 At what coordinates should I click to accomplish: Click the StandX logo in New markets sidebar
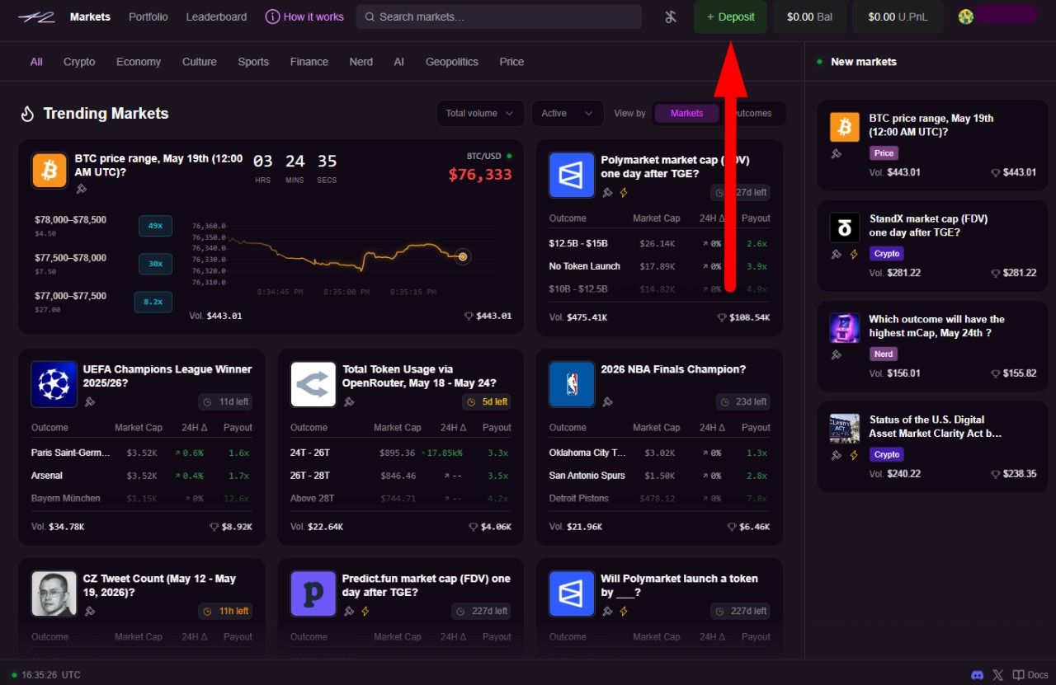click(x=844, y=228)
